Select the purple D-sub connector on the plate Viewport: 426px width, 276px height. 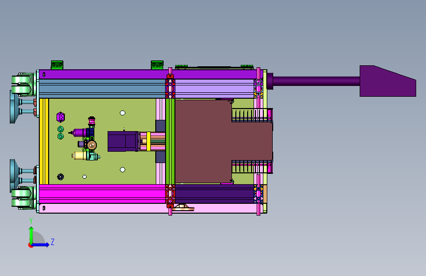pyautogui.click(x=60, y=117)
